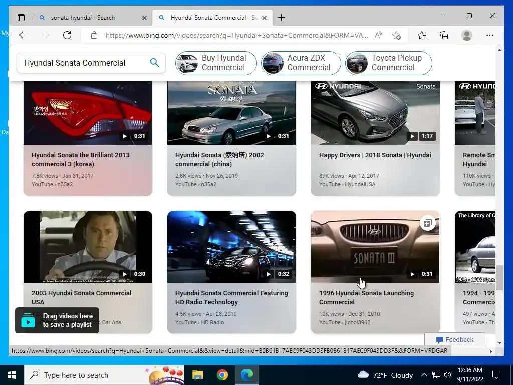Close the sonata hyundai search tab
The image size is (513, 385).
(144, 18)
